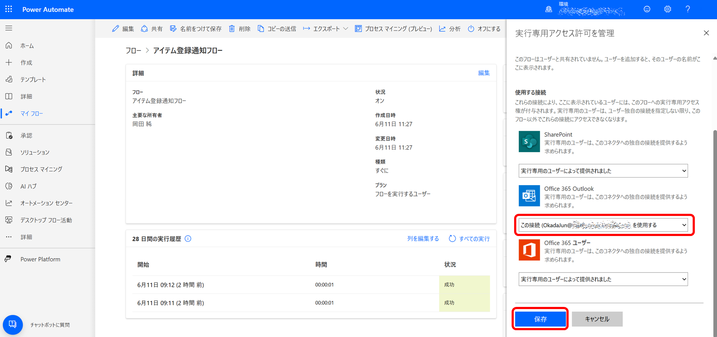
Task: Click the 保存 button
Action: tap(540, 319)
